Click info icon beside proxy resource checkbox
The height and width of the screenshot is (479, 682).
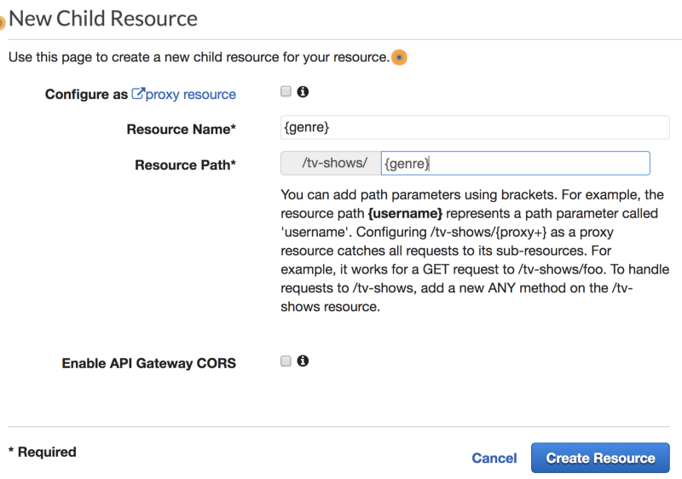tap(303, 92)
